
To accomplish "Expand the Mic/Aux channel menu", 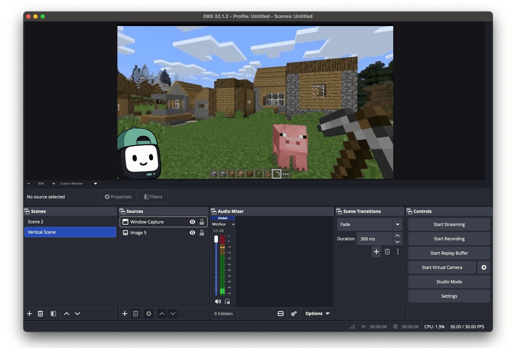I will pyautogui.click(x=233, y=224).
